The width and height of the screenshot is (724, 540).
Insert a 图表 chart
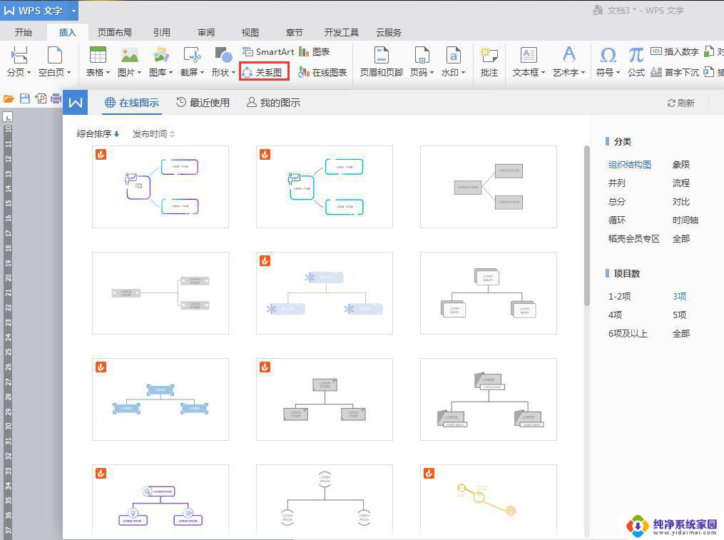314,52
